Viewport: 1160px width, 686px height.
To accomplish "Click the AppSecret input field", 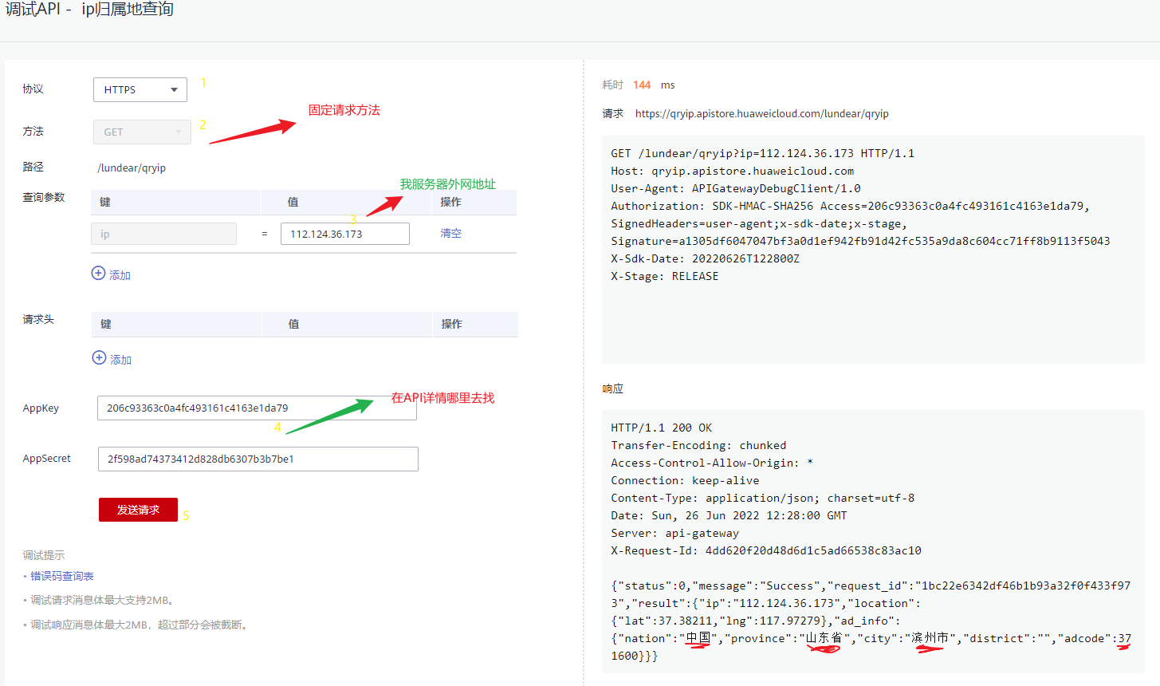I will 258,459.
